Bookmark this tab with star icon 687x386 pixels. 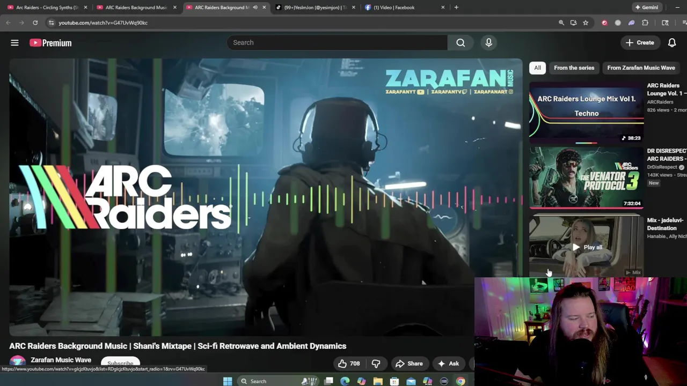click(x=586, y=23)
